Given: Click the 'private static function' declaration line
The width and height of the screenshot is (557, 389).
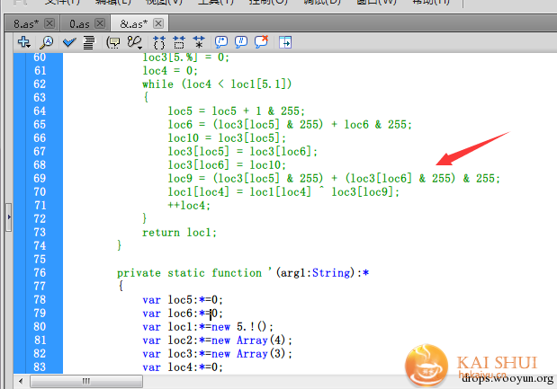Looking at the screenshot, I should click(243, 273).
